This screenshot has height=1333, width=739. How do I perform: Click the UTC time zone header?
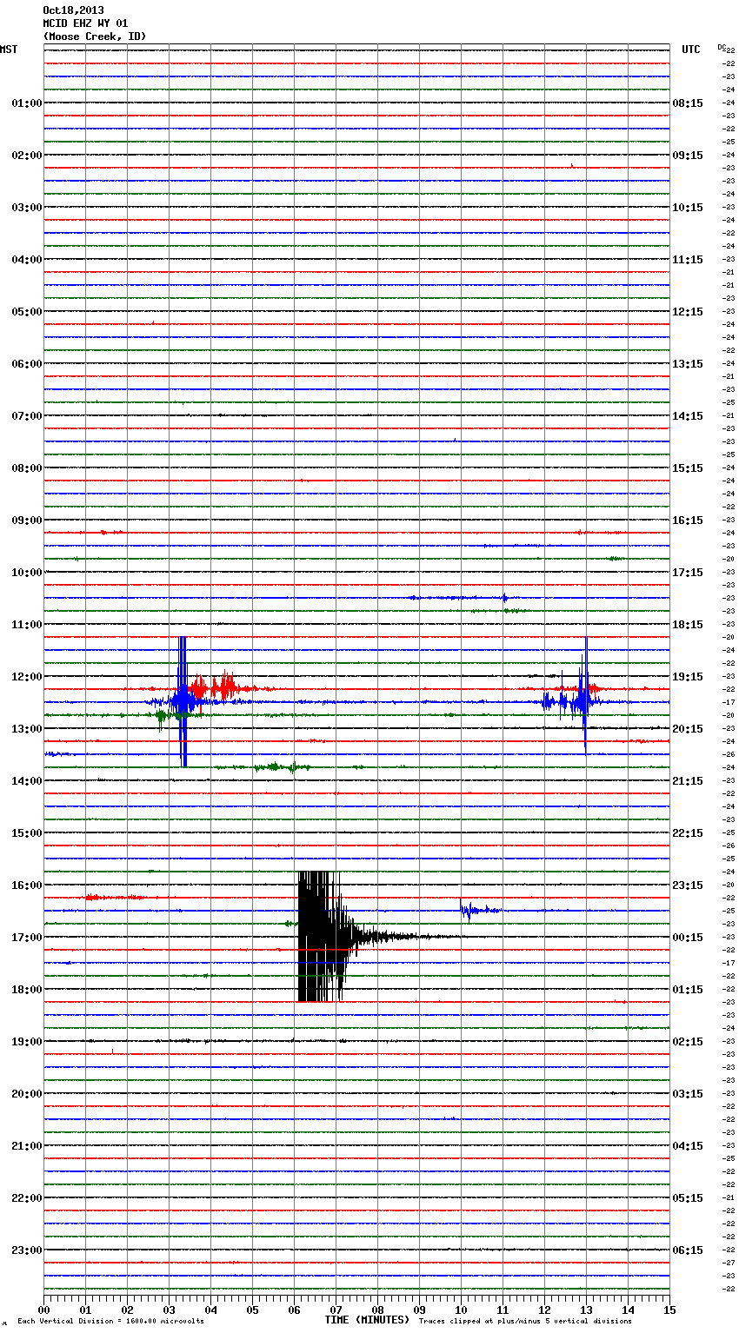tap(691, 50)
